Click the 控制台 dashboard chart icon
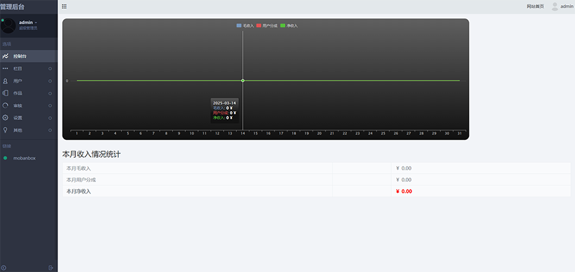Screen dimensions: 575x272 (x=5, y=56)
